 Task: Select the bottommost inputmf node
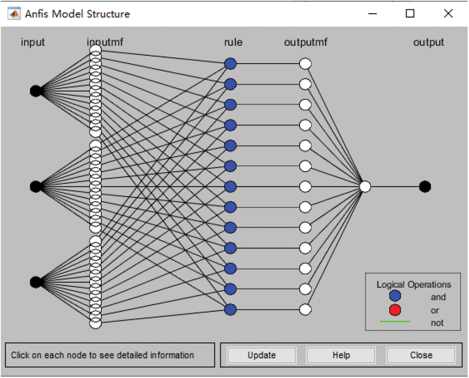(x=96, y=323)
